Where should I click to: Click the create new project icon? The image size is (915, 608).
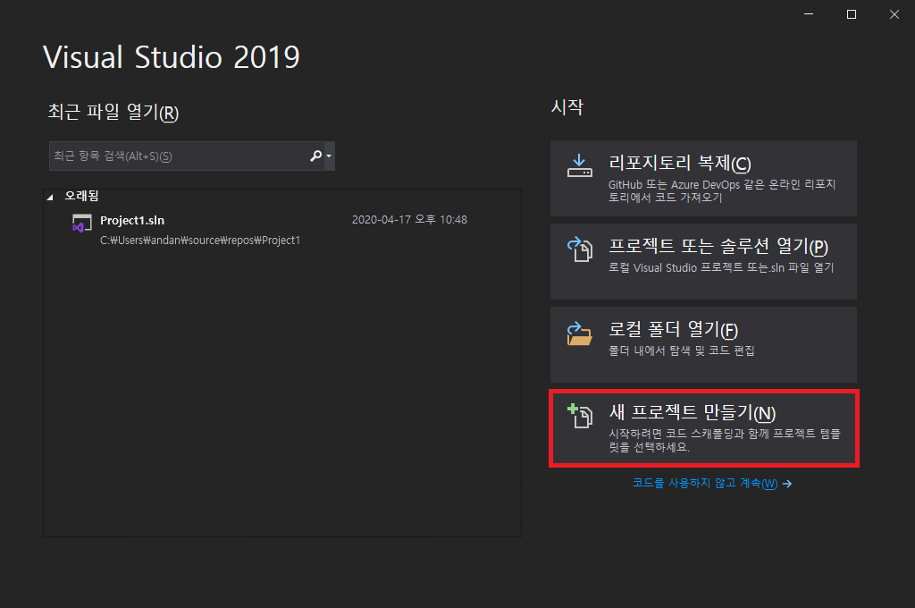pos(579,416)
